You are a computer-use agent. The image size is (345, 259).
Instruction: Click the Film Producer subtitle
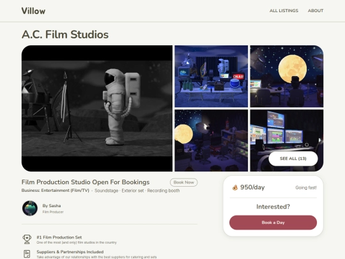pyautogui.click(x=53, y=212)
